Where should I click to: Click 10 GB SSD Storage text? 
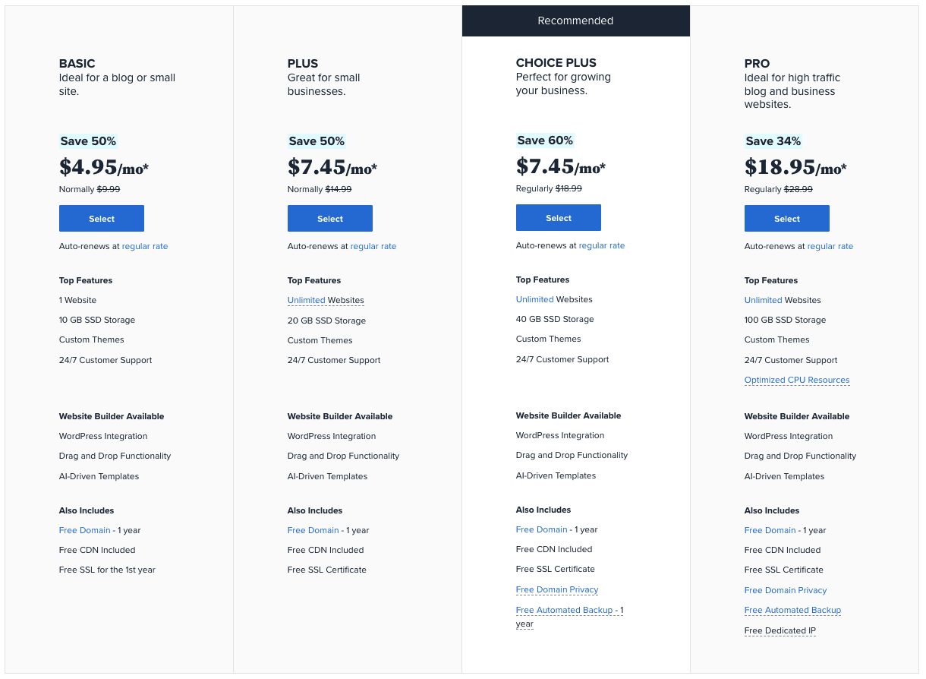(97, 321)
